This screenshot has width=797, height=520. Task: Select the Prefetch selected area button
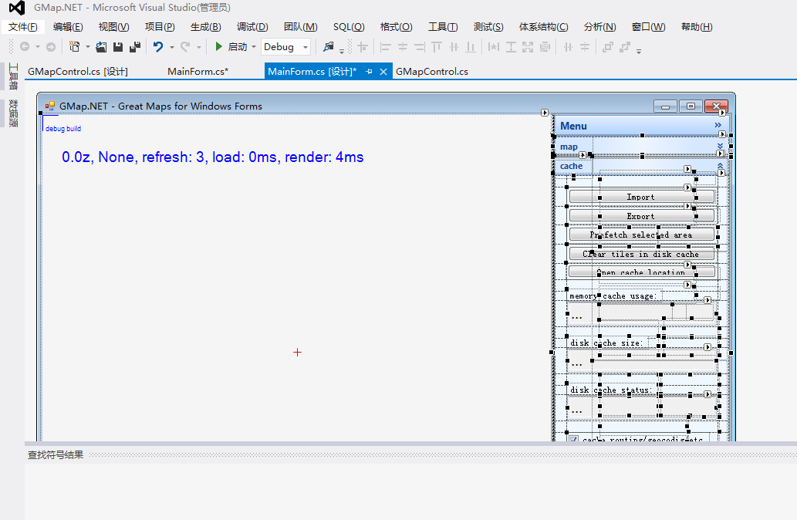click(x=641, y=235)
